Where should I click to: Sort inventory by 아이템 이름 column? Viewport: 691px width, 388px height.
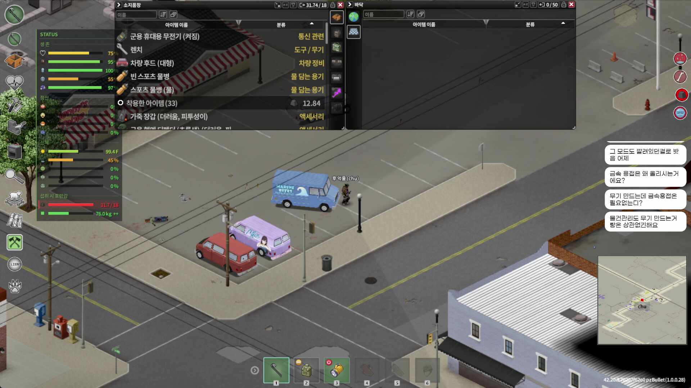click(176, 25)
